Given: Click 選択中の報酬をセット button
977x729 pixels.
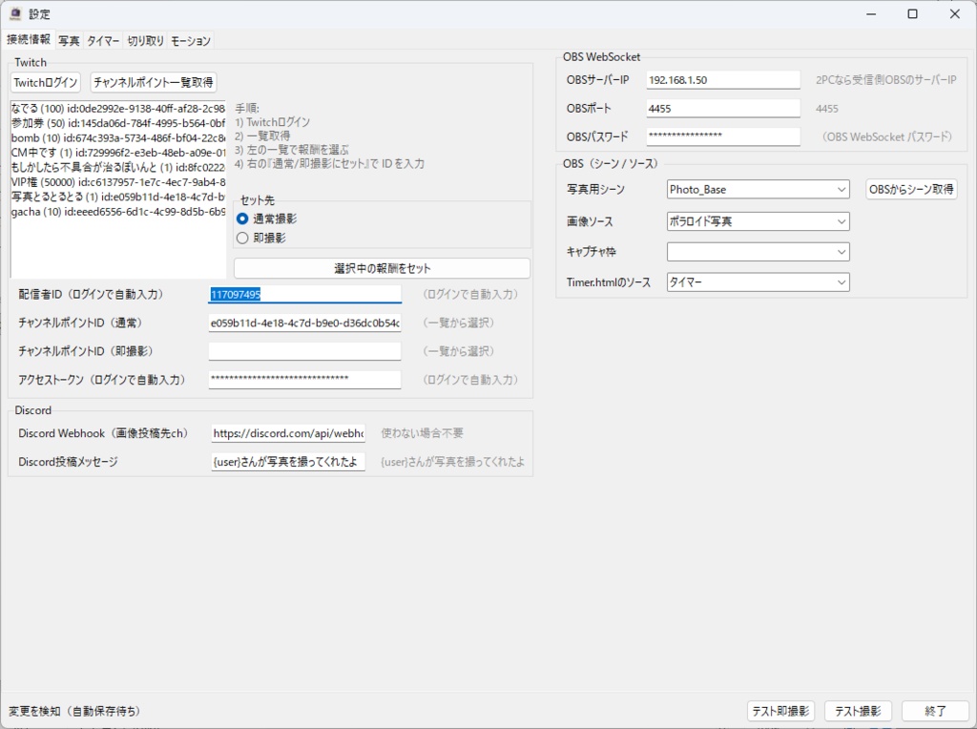Looking at the screenshot, I should click(382, 268).
